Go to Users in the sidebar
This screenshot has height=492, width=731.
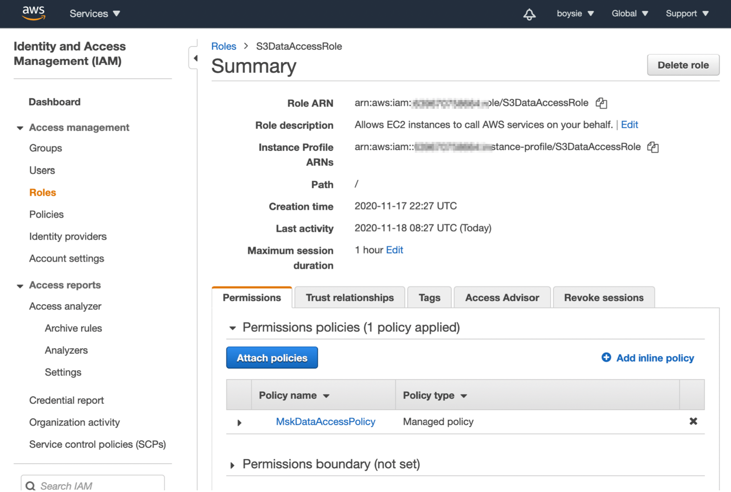pyautogui.click(x=42, y=170)
